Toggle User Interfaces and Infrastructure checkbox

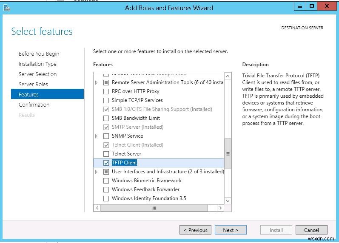pyautogui.click(x=106, y=172)
